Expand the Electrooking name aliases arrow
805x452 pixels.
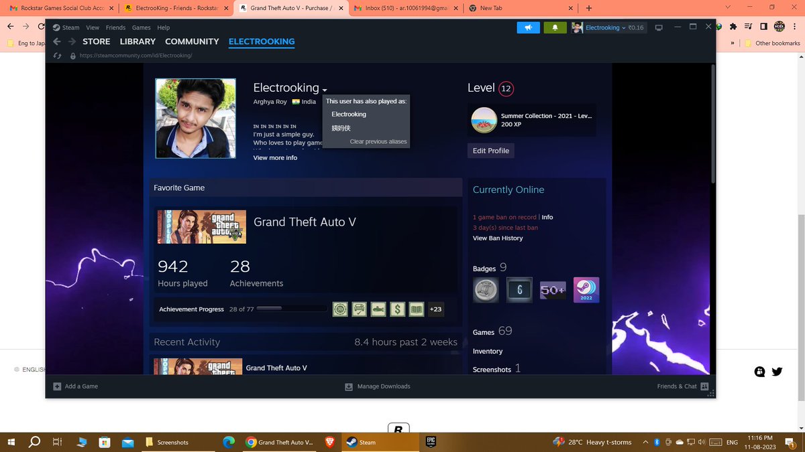(325, 90)
